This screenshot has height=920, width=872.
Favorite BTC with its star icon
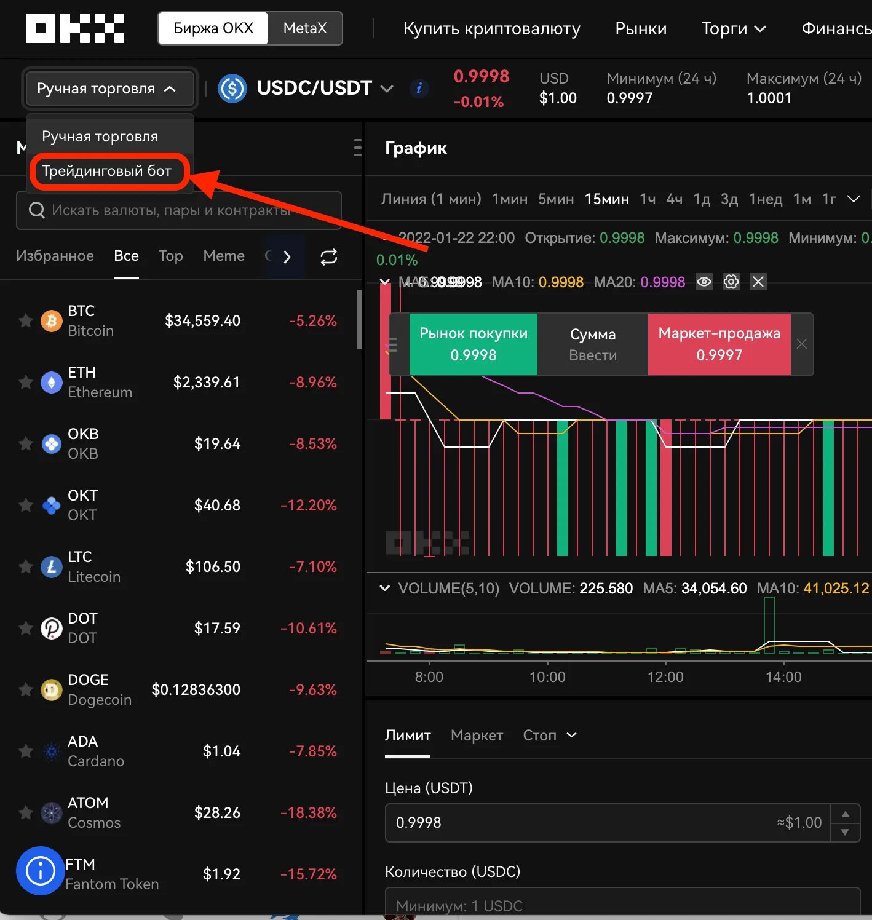25,320
